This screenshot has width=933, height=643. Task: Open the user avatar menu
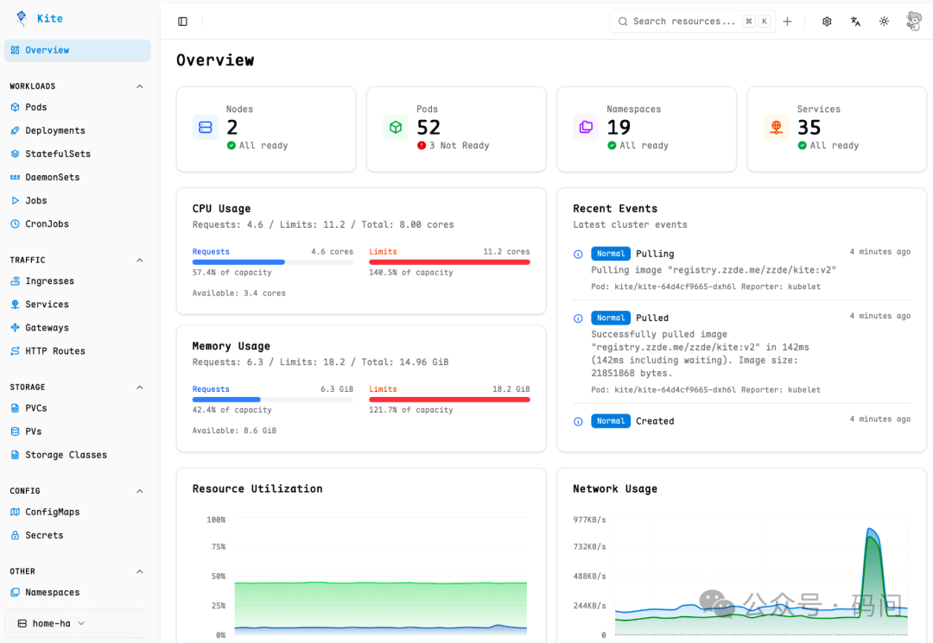click(x=914, y=22)
